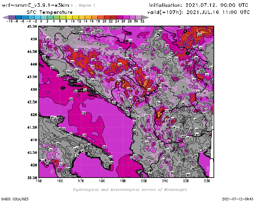Click the '20E' longitude axis label
Viewport: 260px width, 201px height.
(x=144, y=181)
